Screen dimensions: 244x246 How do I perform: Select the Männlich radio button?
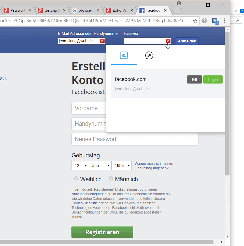[x=111, y=178]
